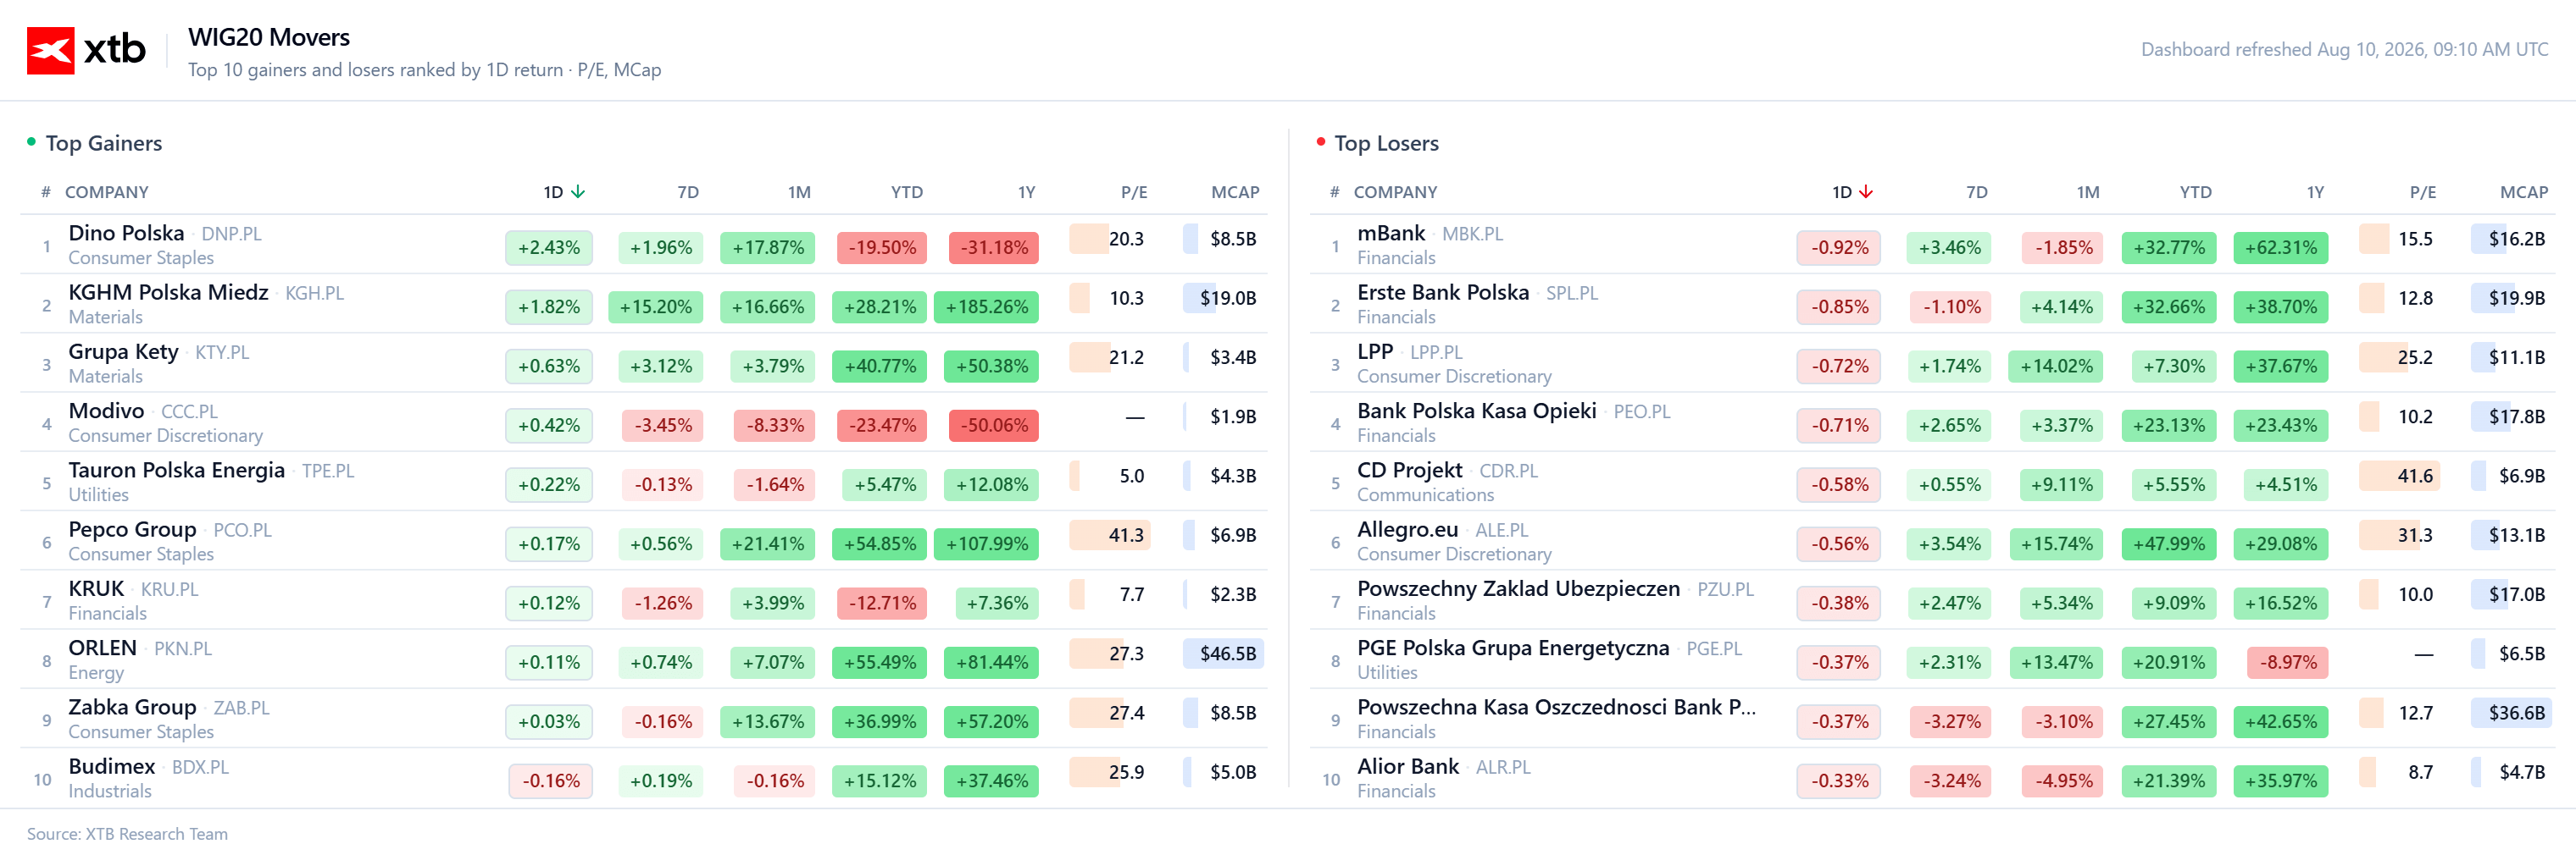Click CD Projekt's orange P/E bar
Image resolution: width=2576 pixels, height=855 pixels.
[x=2398, y=476]
